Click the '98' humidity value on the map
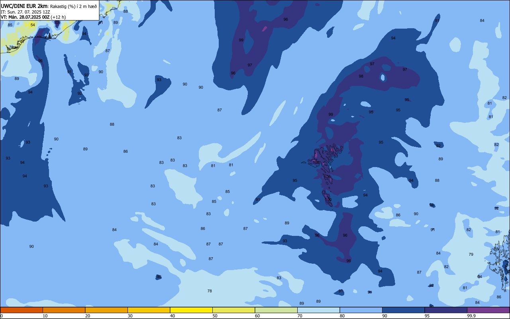The width and height of the screenshot is (510, 319). 361,76
